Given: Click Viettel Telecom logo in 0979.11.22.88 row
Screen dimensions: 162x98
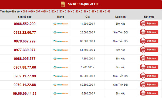Looking at the screenshot, I should click(x=61, y=85).
